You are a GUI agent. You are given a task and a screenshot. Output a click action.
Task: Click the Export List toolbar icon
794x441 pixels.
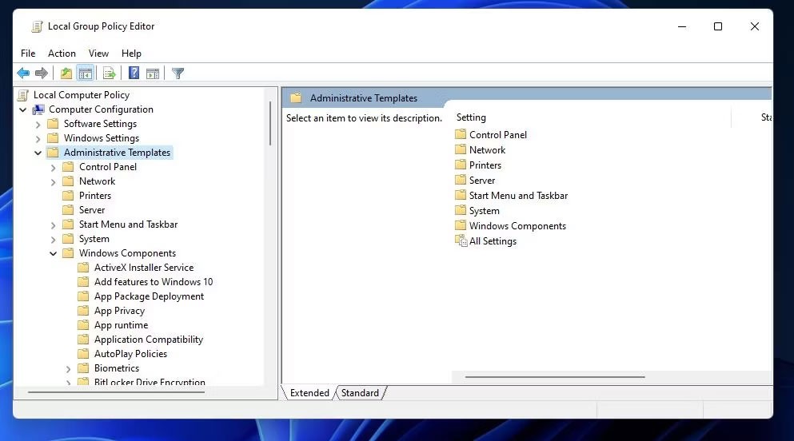109,73
